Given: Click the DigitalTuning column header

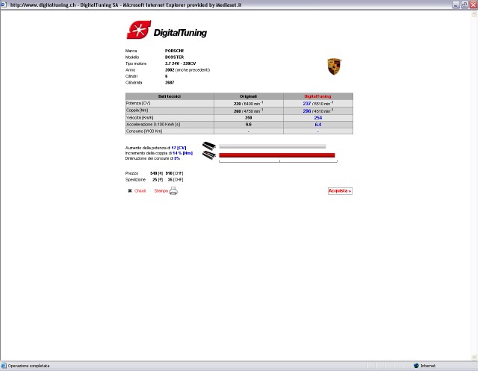Looking at the screenshot, I should click(318, 96).
